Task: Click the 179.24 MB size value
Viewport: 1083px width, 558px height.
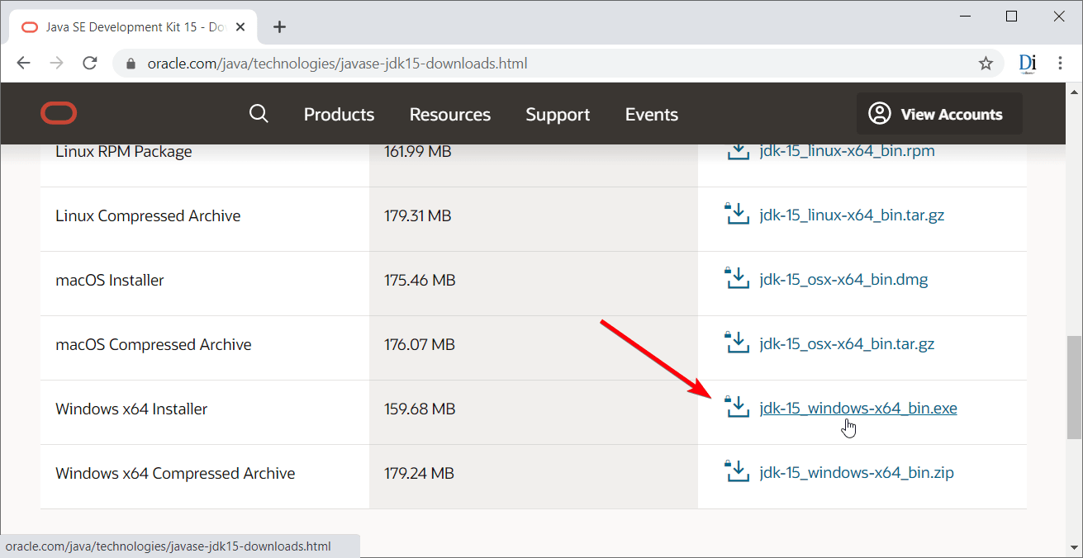Action: coord(419,474)
